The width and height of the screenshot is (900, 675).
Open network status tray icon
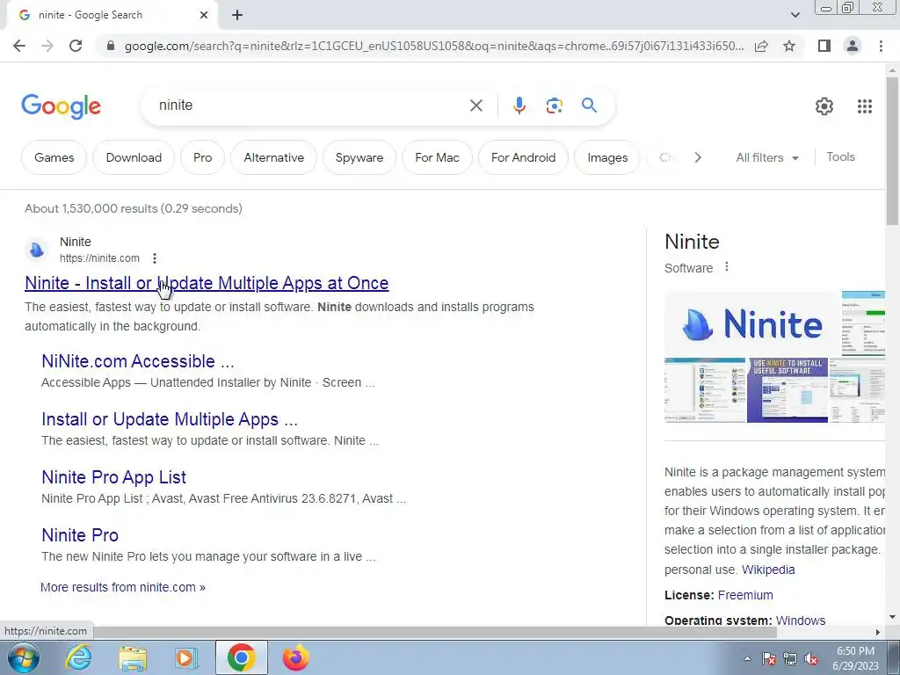pyautogui.click(x=790, y=658)
